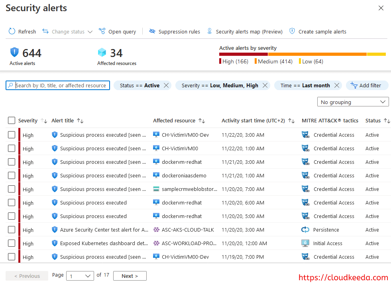Open Suppression rules from toolbar
This screenshot has width=391, height=285.
(x=179, y=31)
